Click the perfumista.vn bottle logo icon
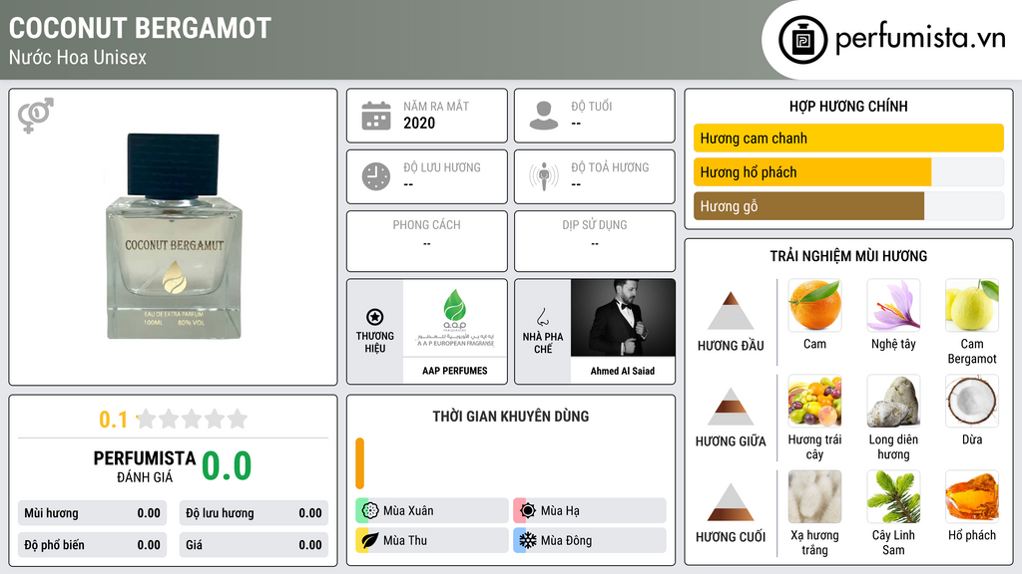Screen dimensions: 1022x574 pyautogui.click(x=803, y=40)
